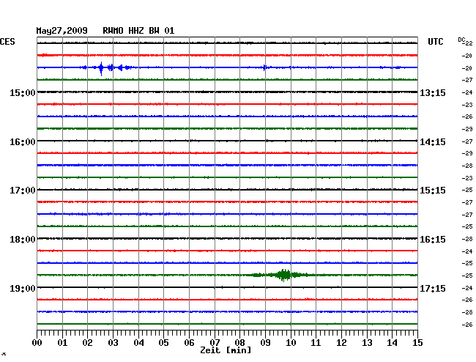Click the red burst at start of second trace
Screen dimensions: 476x362
pos(44,55)
